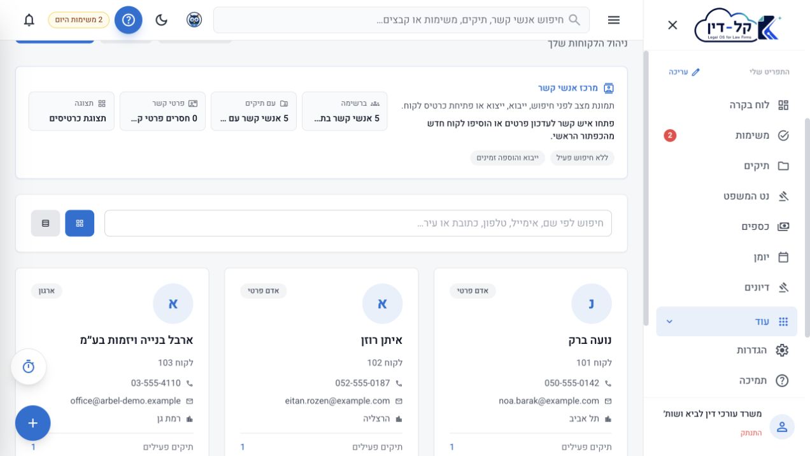Click the user profile avatar icon

pyautogui.click(x=782, y=427)
